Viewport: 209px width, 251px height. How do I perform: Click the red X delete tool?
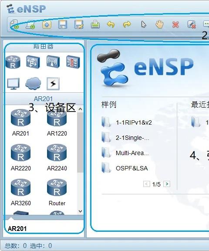tap(175, 25)
